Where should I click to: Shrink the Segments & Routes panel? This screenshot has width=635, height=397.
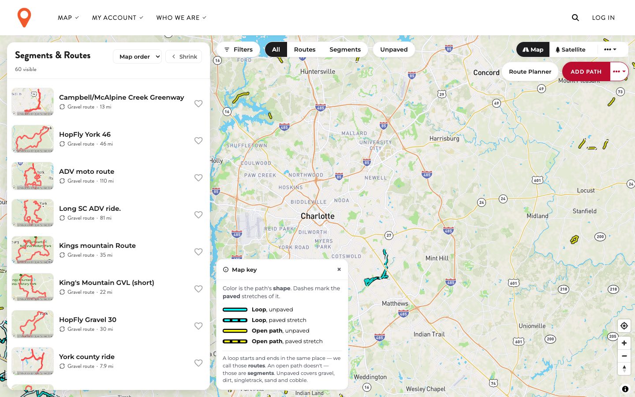click(184, 56)
